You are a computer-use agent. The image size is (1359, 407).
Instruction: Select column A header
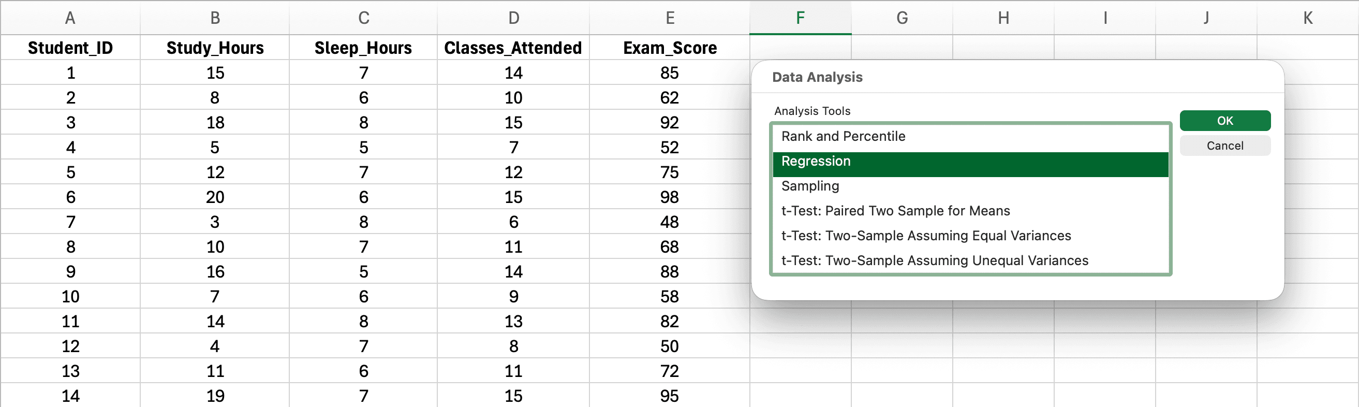[x=70, y=18]
